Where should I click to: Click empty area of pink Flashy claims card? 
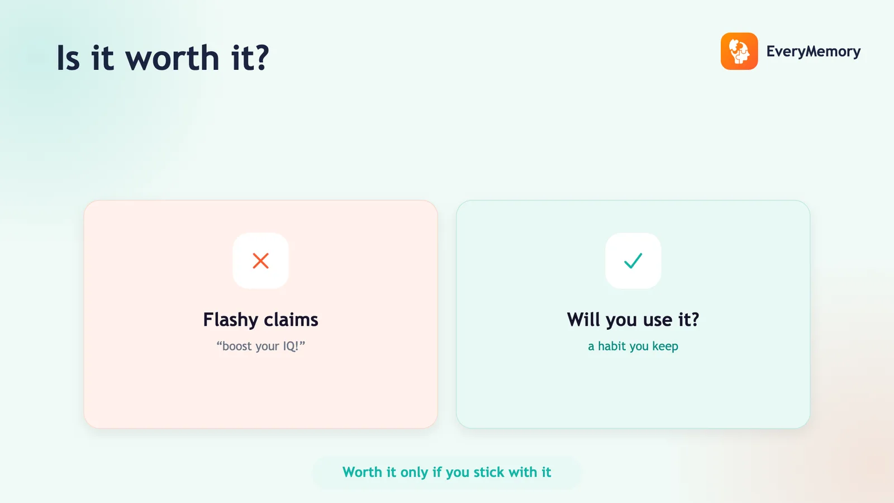pos(260,391)
